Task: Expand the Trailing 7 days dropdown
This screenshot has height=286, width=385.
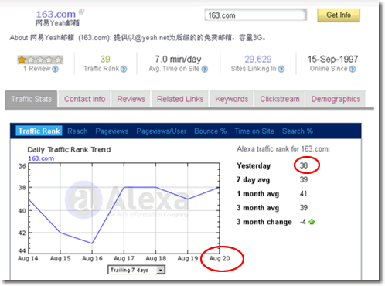Action: point(161,270)
